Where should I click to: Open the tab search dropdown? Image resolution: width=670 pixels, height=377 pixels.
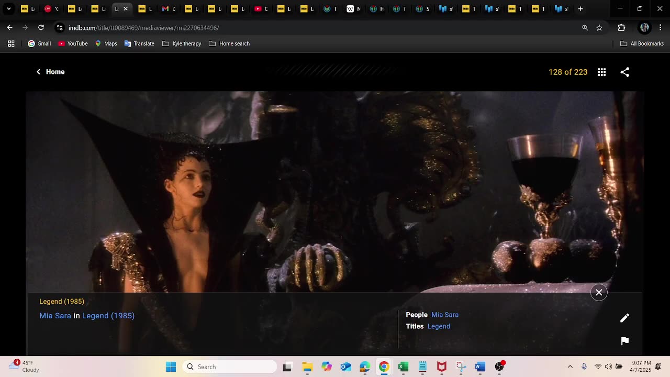pyautogui.click(x=9, y=9)
